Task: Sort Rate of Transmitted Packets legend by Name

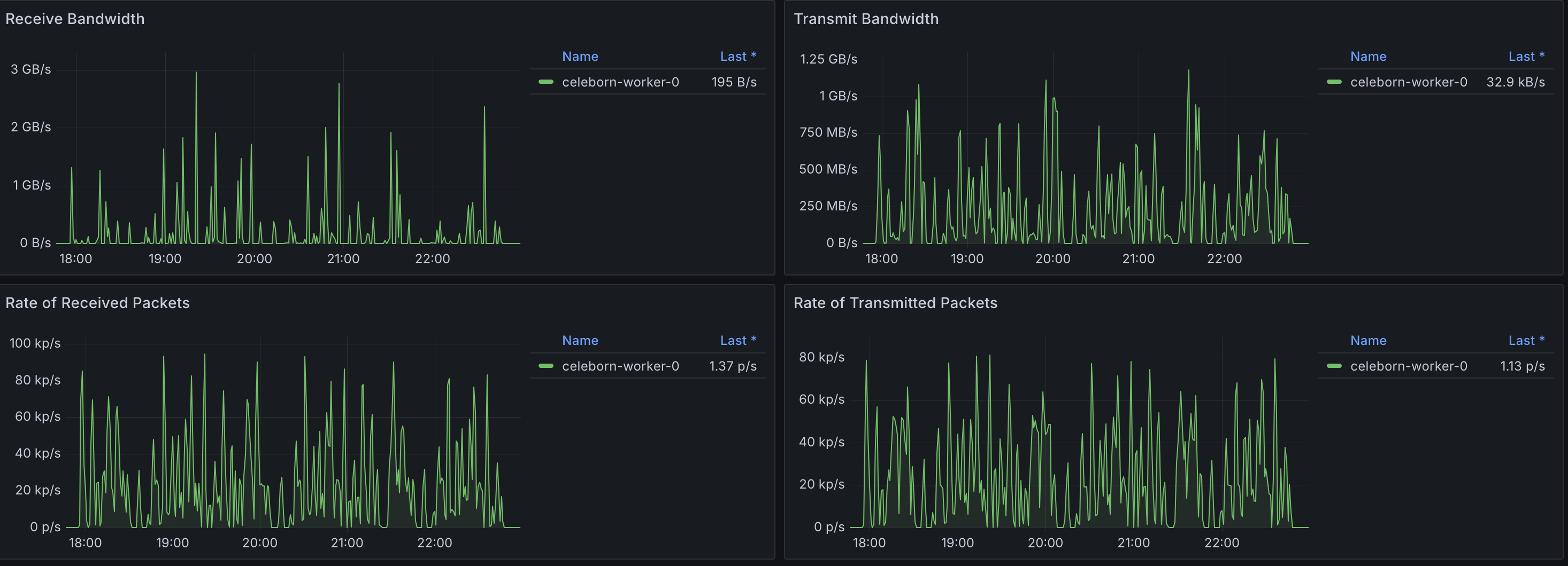Action: (1368, 341)
